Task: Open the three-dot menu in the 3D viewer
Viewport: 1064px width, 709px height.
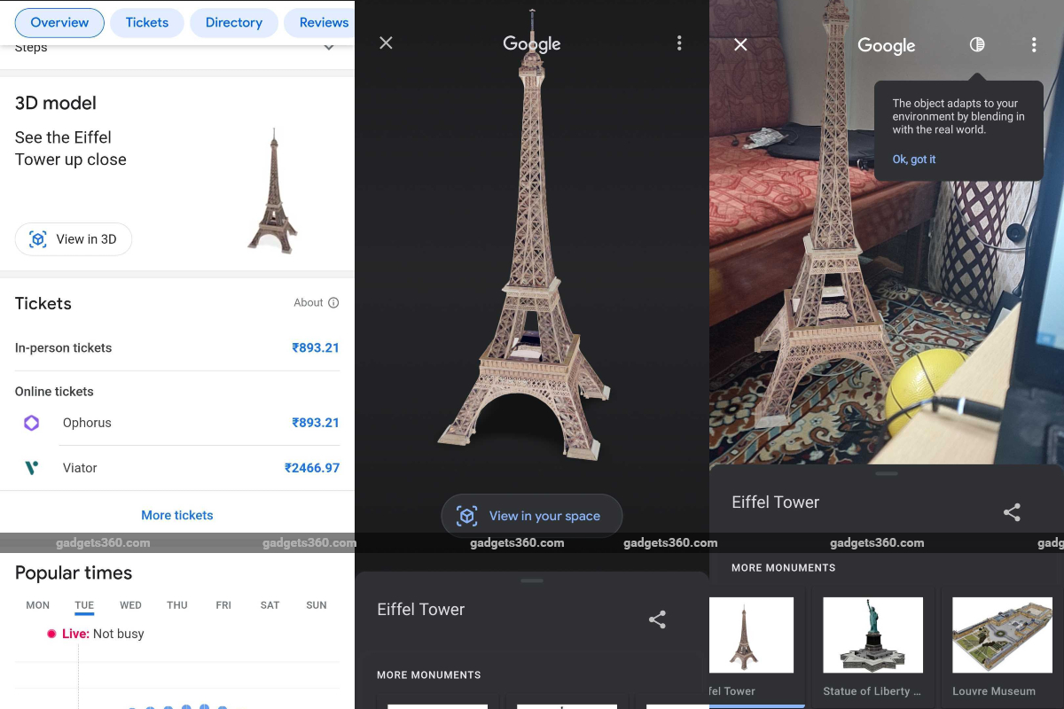Action: (679, 43)
